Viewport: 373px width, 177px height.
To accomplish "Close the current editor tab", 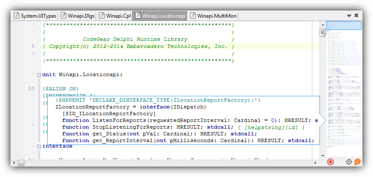I will coord(356,16).
